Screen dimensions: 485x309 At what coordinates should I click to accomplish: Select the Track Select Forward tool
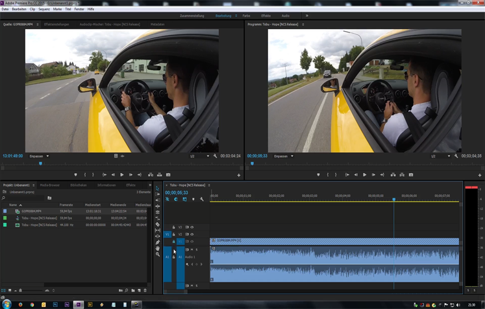[x=157, y=194]
